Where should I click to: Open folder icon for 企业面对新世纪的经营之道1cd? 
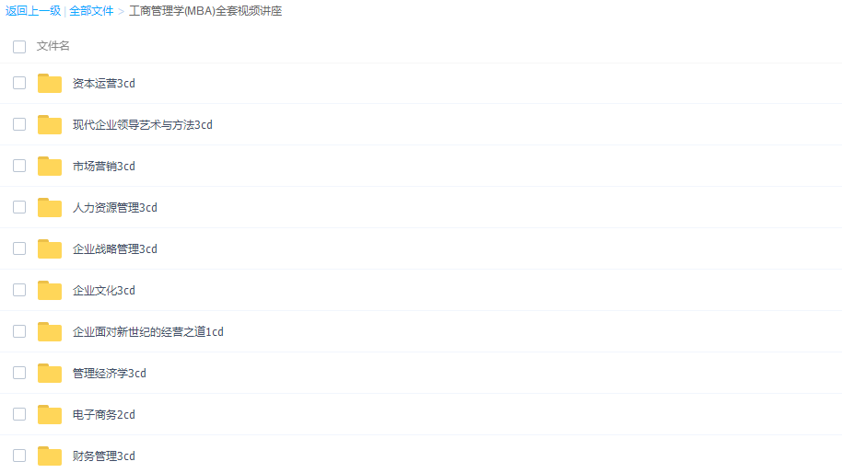click(x=50, y=331)
